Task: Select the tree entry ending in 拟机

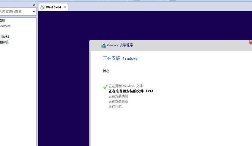Action: tap(4, 42)
